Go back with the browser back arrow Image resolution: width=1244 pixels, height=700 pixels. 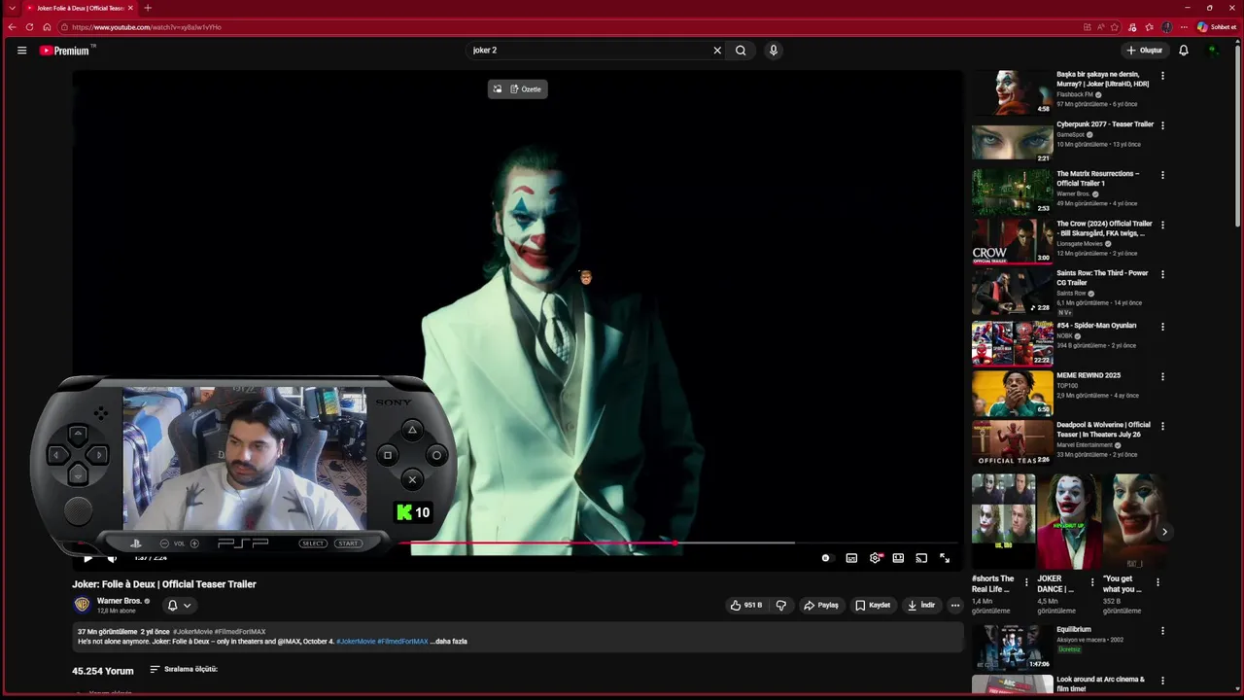click(12, 27)
